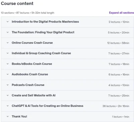Expand the Audiobooks Crash Course chevron
The image size is (134, 122).
8,74
